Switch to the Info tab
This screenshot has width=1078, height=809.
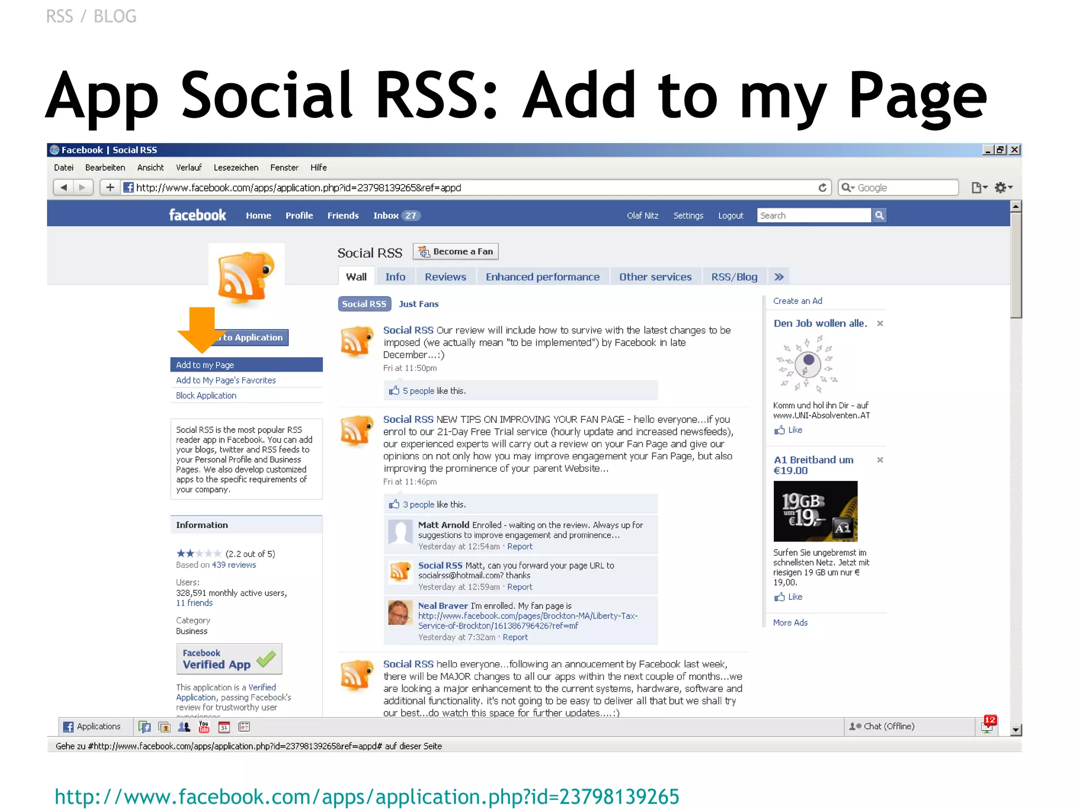point(395,277)
